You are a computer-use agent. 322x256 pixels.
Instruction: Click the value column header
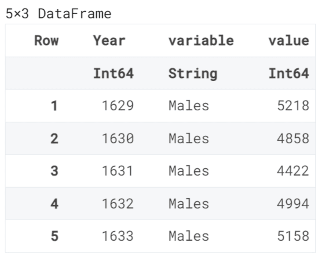tap(289, 41)
